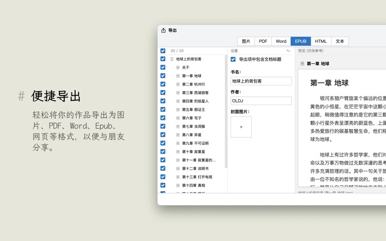Add a cover image with the plus box
The width and height of the screenshot is (386, 241).
[x=241, y=127]
